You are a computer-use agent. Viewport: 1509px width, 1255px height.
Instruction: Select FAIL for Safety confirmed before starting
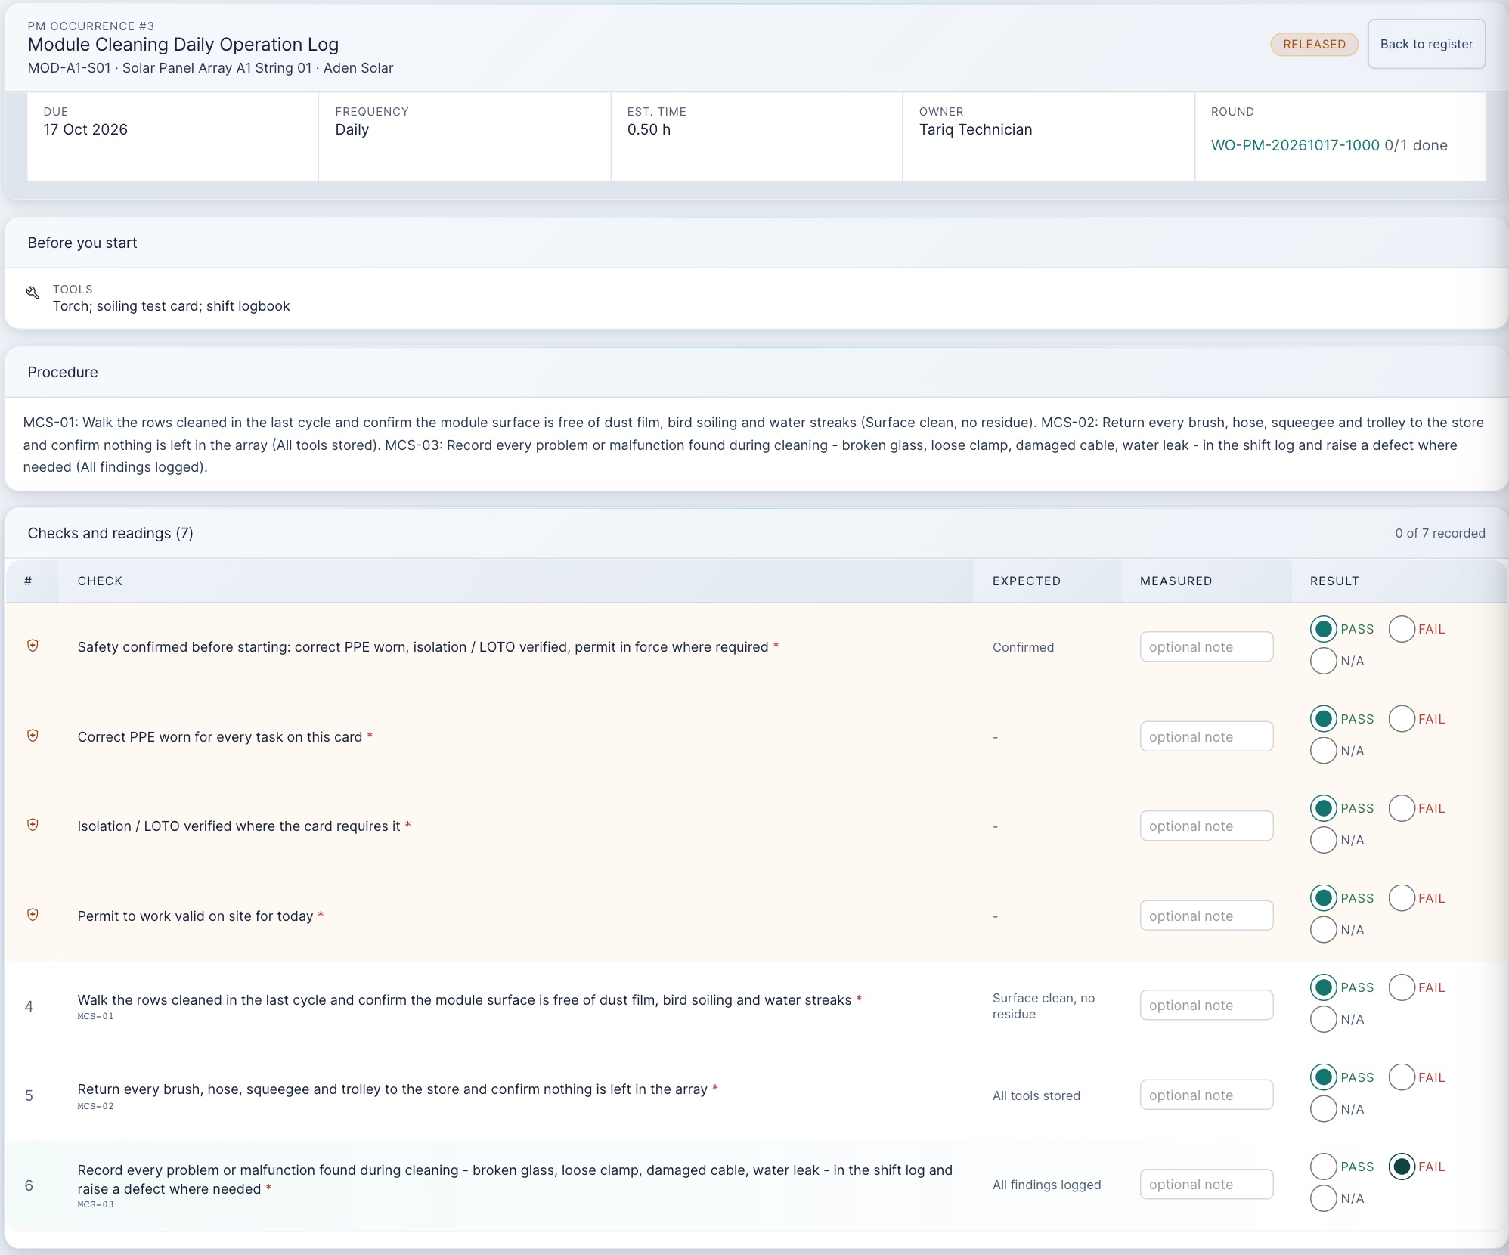1402,629
